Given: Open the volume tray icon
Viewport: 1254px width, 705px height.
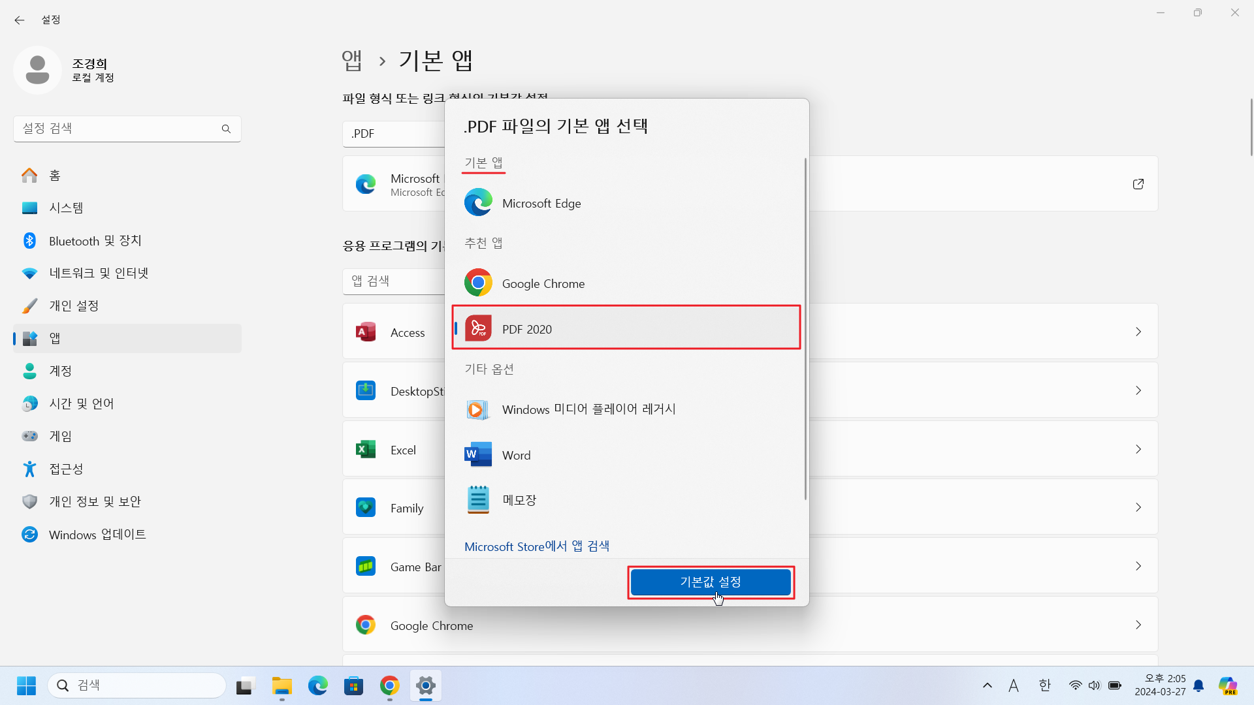Looking at the screenshot, I should click(1095, 685).
